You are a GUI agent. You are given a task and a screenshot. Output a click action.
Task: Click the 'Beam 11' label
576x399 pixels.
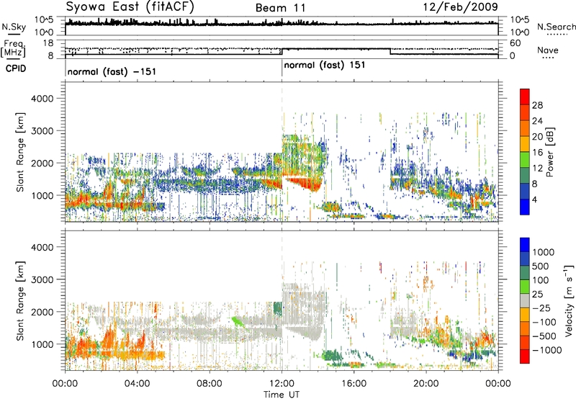281,8
